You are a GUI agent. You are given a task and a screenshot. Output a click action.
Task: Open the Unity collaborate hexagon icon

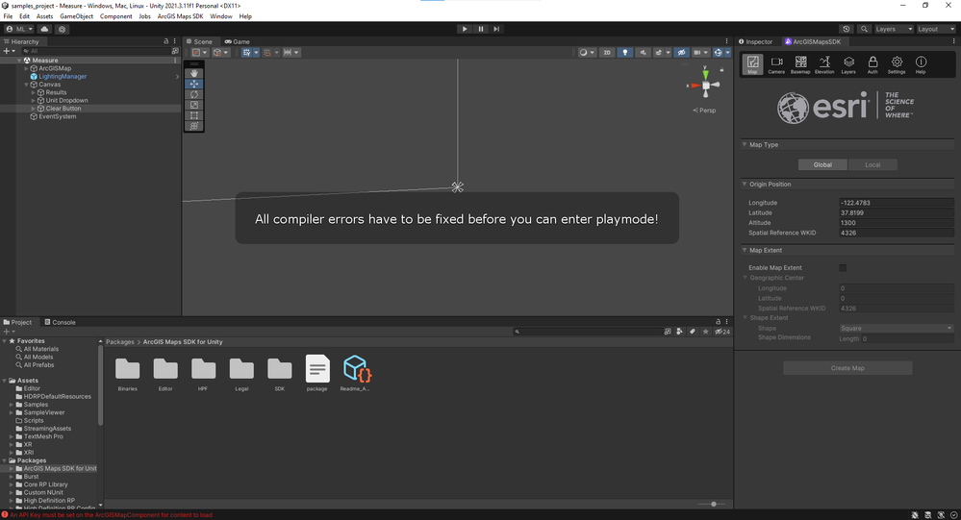point(62,29)
